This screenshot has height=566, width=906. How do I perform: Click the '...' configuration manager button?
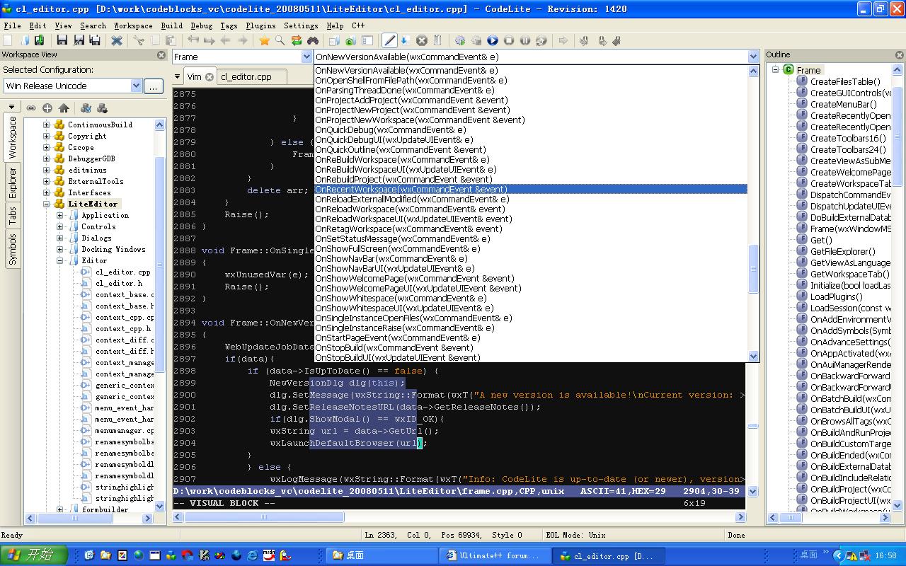(x=153, y=86)
